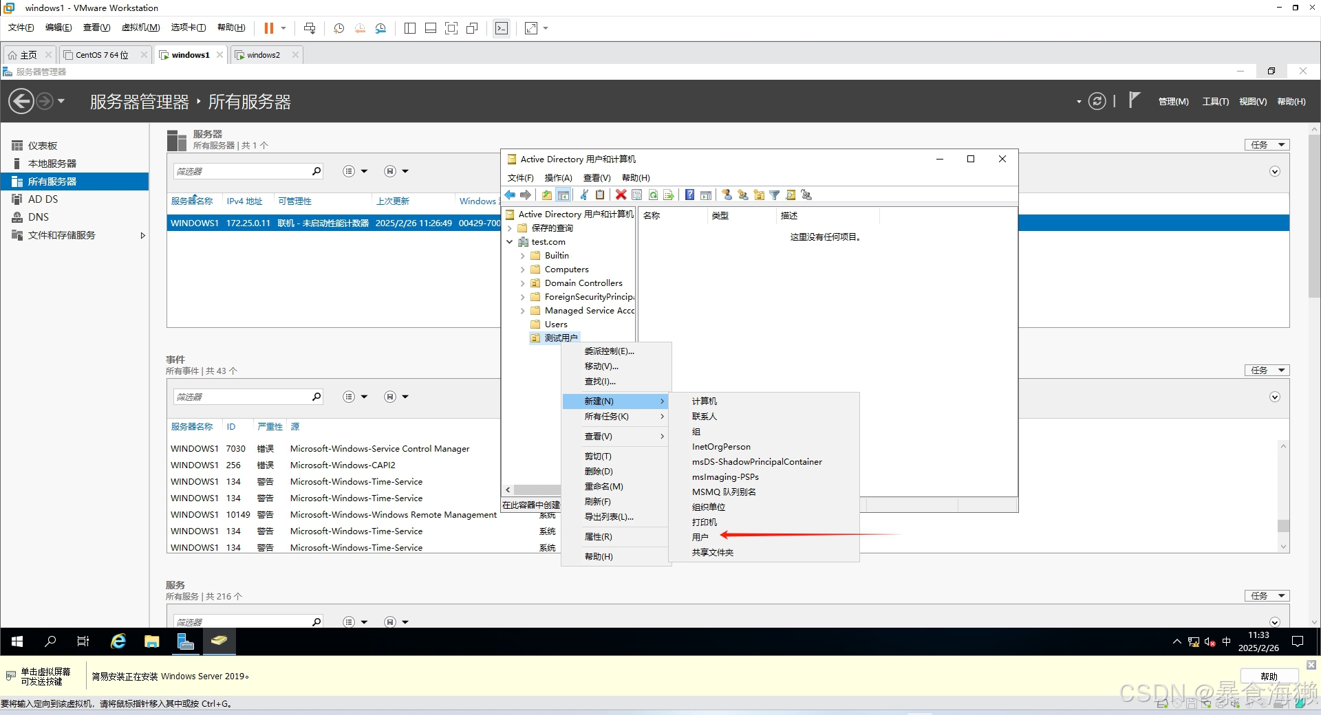Screen dimensions: 1321x715
Task: Click the create new organizational unit icon
Action: 759,195
